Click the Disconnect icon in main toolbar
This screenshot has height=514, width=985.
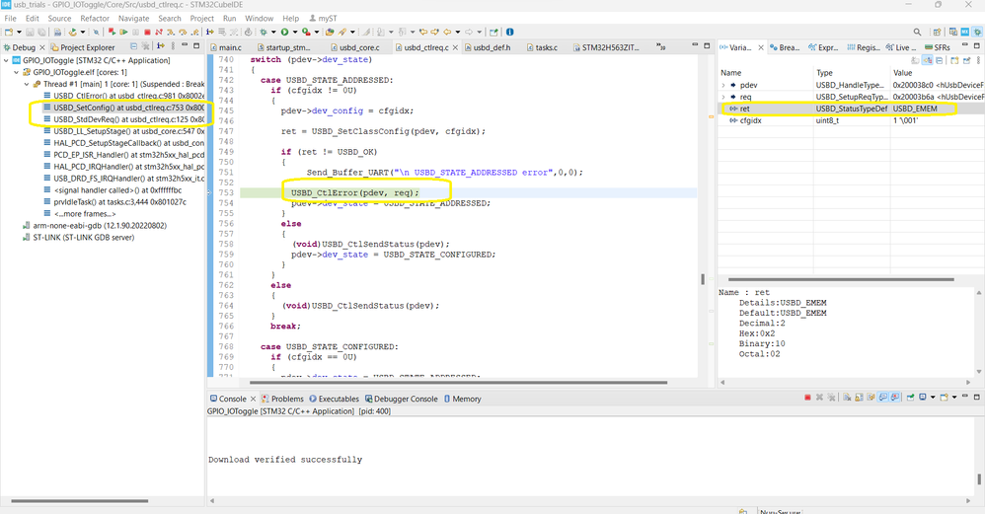click(159, 32)
